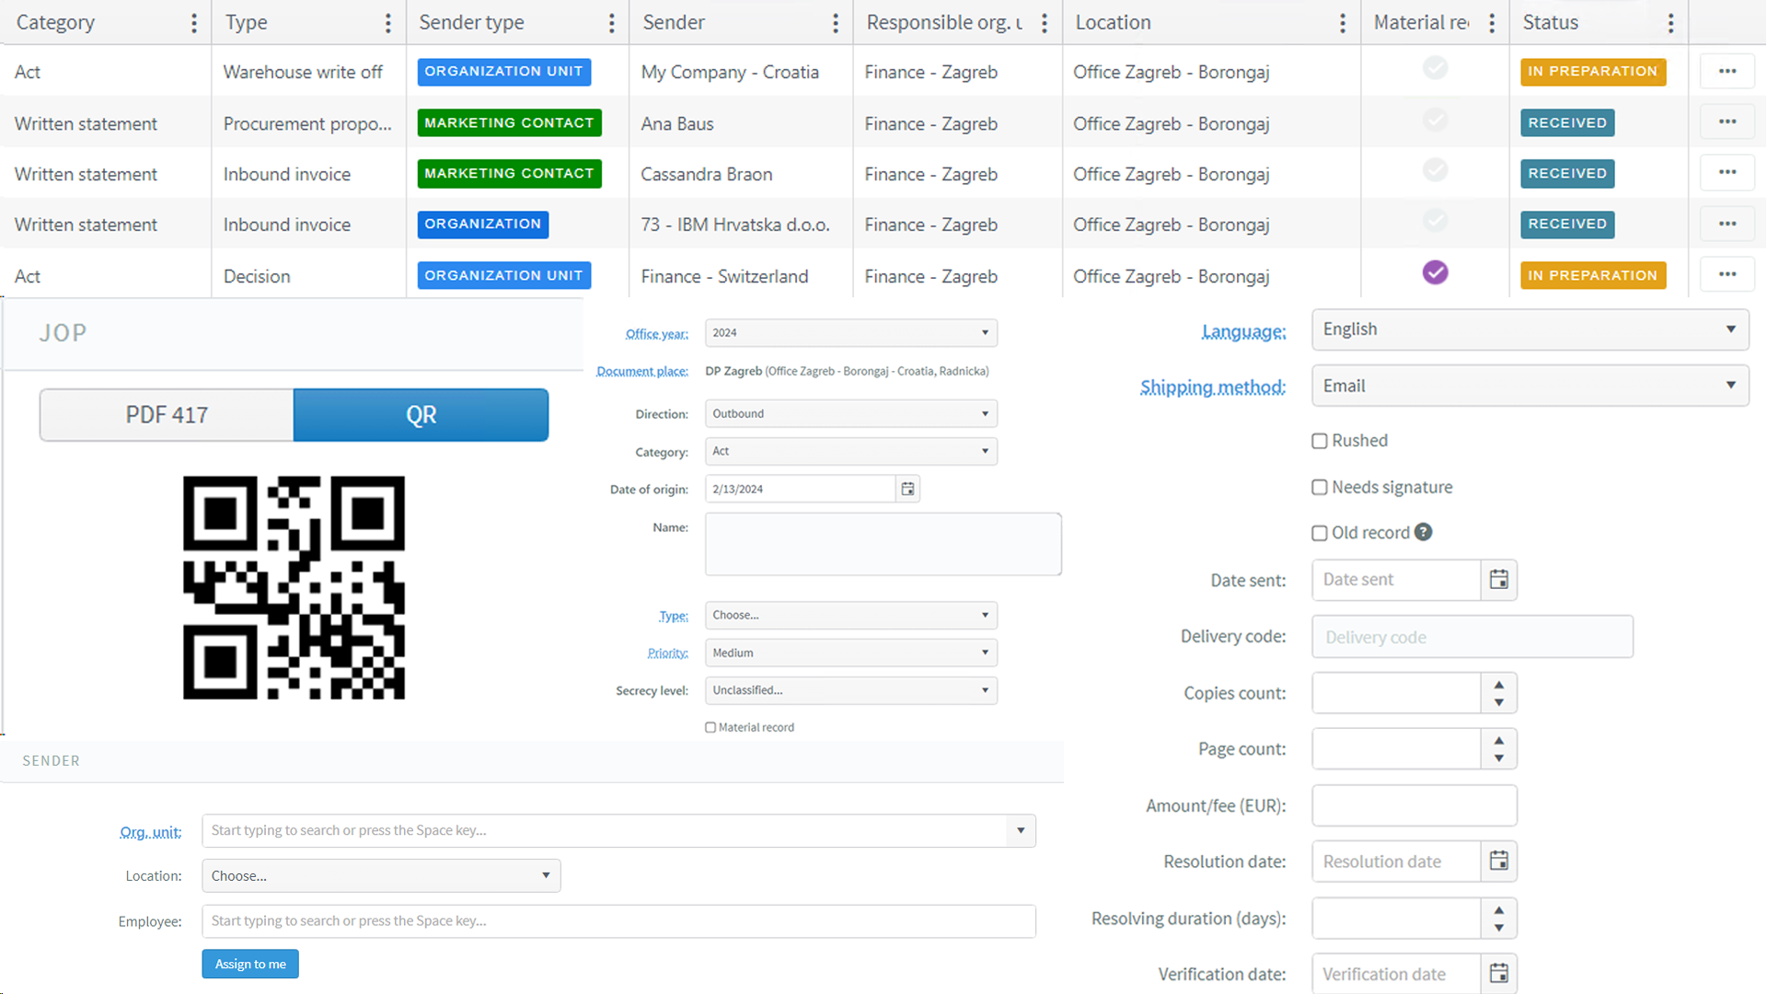Open calendar picker for Resolution date
Screen dimensions: 1767x994
click(x=1499, y=861)
